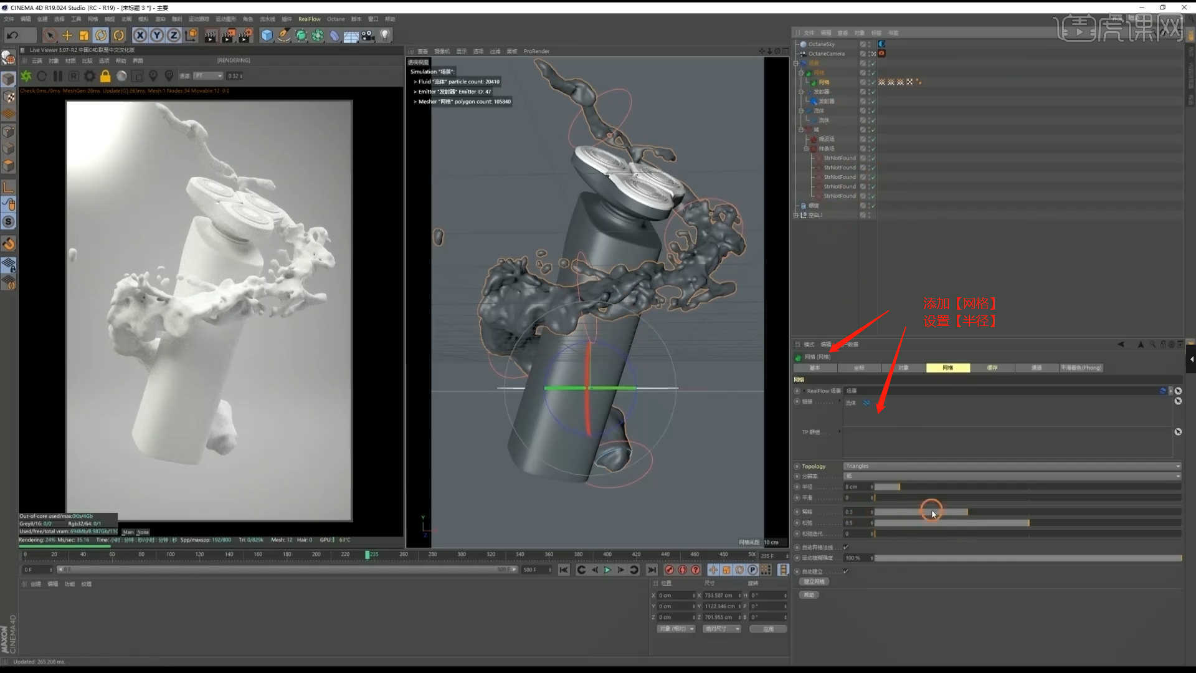
Task: Toggle Z axis lock
Action: 174,36
